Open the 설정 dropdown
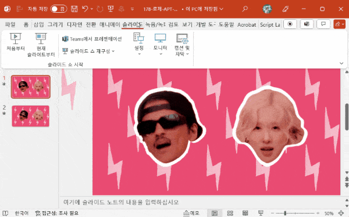The image size is (349, 217). 139,44
